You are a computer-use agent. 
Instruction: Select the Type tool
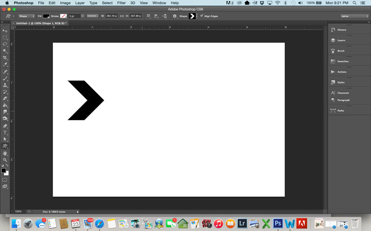5,133
